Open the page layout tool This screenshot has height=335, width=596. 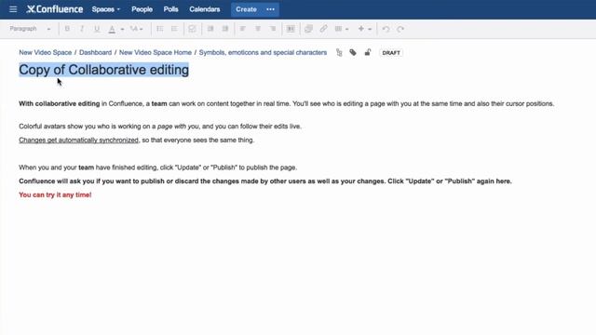[x=291, y=29]
